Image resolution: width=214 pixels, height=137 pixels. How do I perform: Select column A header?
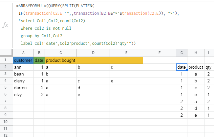coord(23,53)
